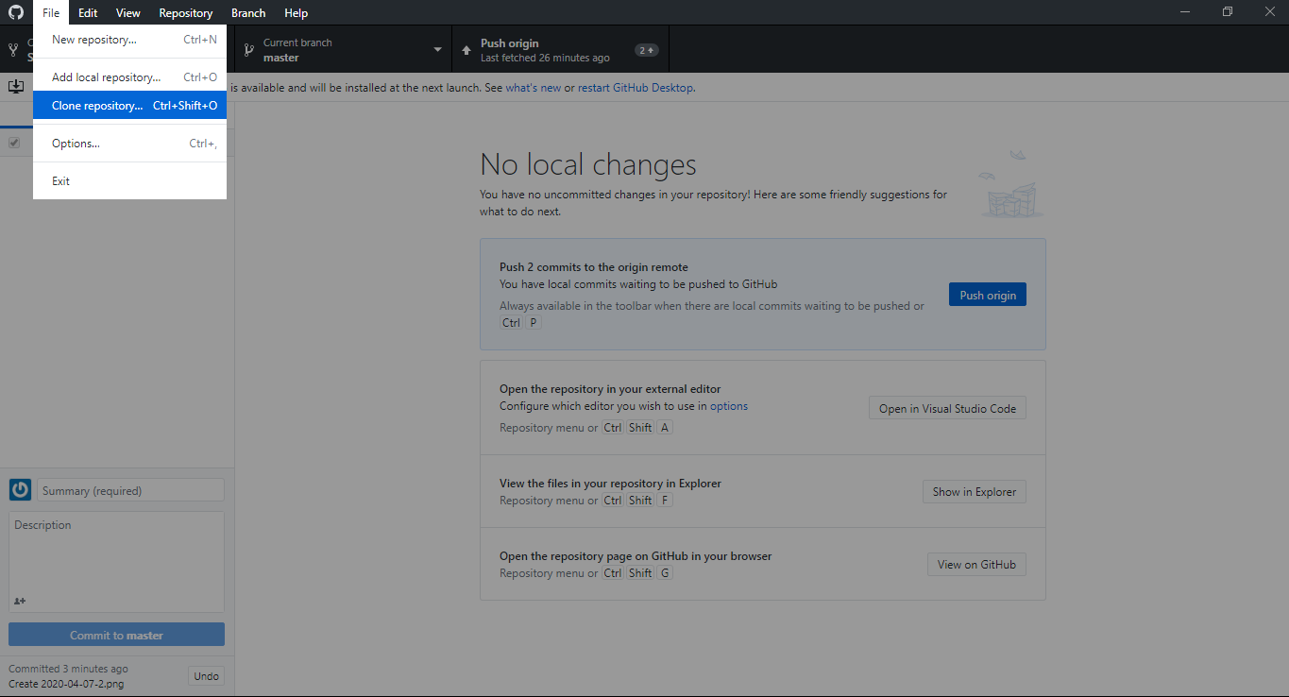Focus the Summary (required) input field

(130, 490)
